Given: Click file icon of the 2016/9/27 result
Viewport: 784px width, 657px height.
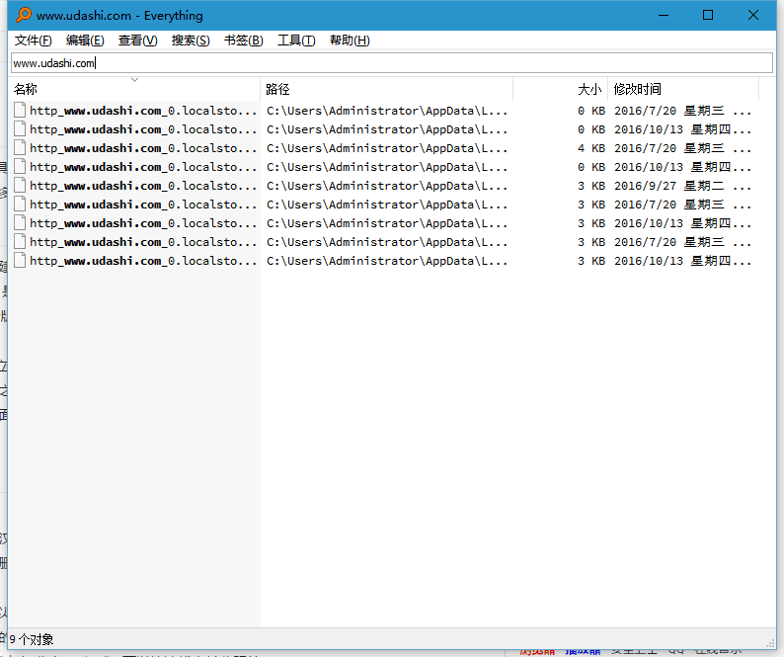Looking at the screenshot, I should pyautogui.click(x=20, y=186).
